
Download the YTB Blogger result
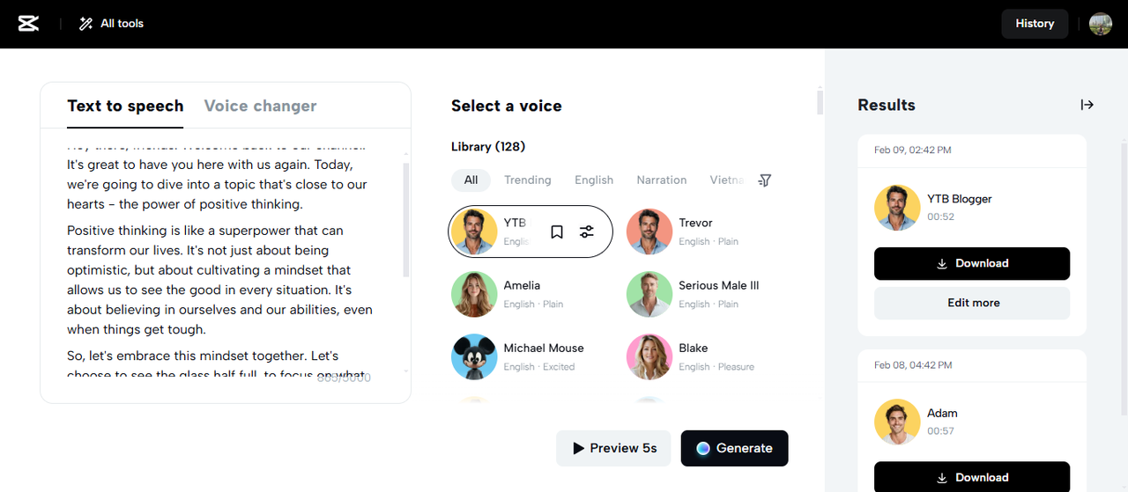coord(972,263)
